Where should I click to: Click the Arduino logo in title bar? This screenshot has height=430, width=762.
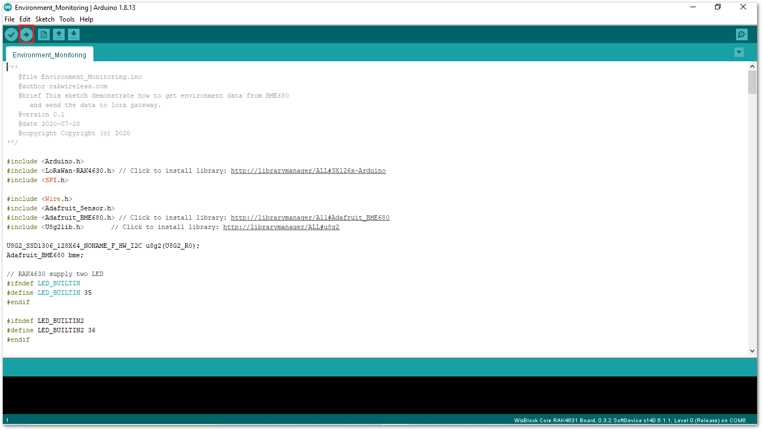pyautogui.click(x=8, y=8)
